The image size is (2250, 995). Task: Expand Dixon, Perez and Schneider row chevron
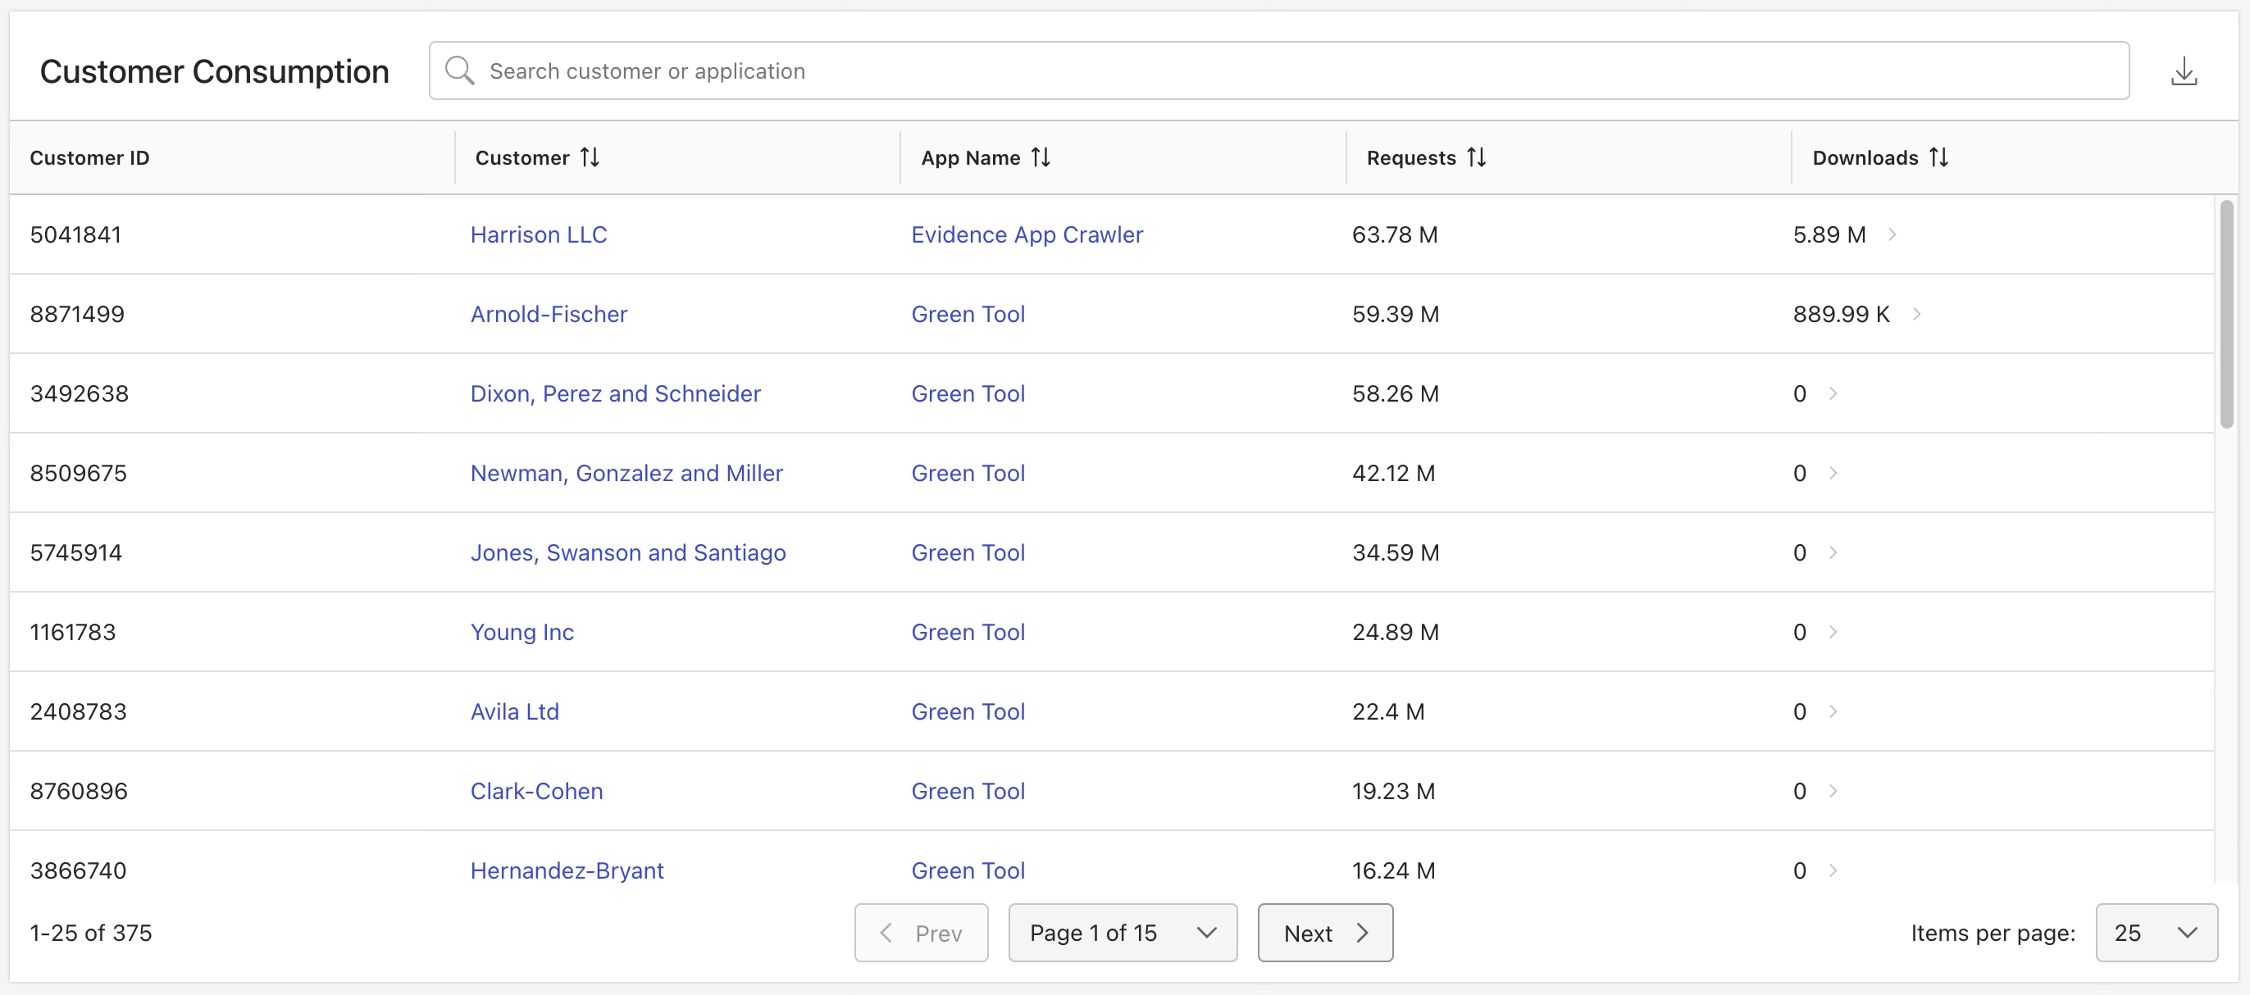(1833, 393)
